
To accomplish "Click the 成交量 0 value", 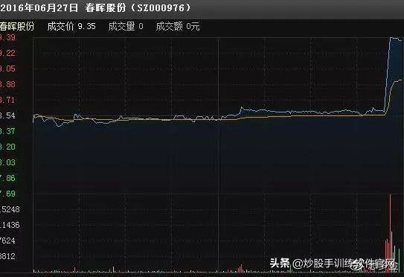I will [x=126, y=26].
